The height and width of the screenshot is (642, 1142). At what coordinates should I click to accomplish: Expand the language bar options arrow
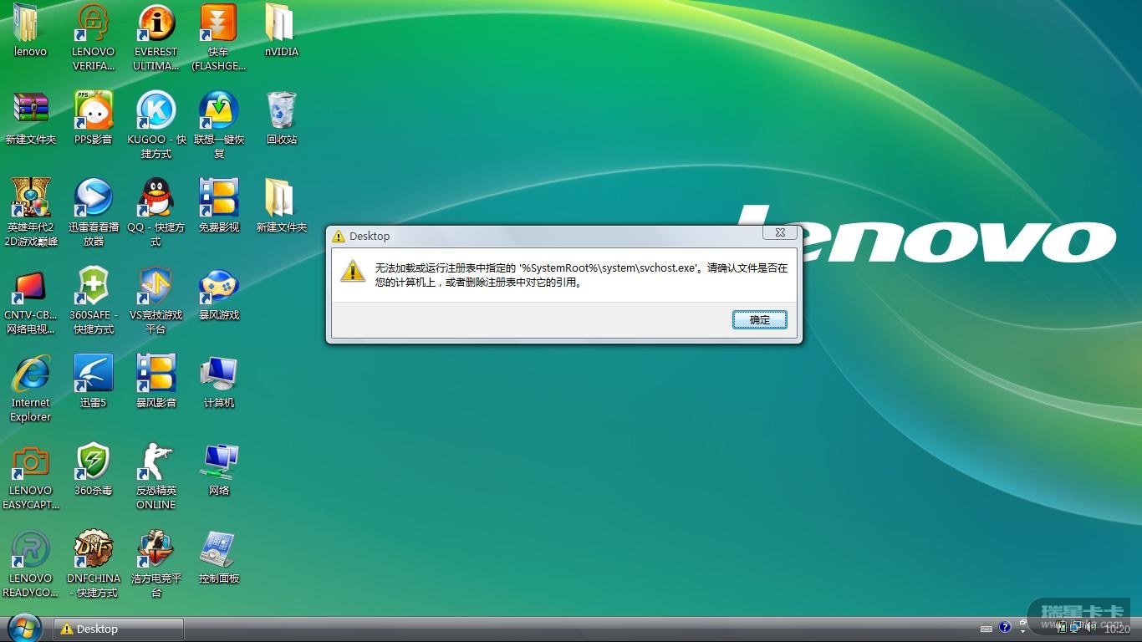pos(1022,632)
